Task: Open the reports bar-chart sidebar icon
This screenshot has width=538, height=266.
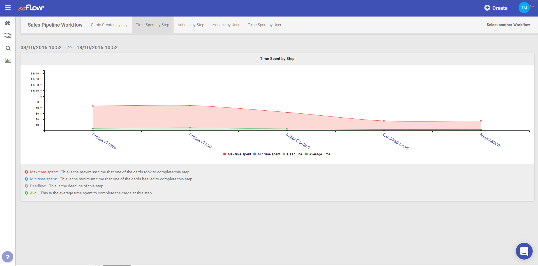Action: coord(8,60)
